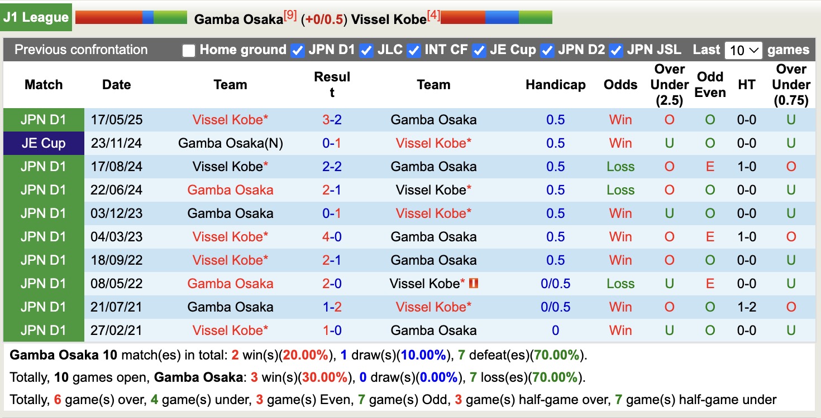821x418 pixels.
Task: Enable the Home ground checkbox
Action: (189, 50)
